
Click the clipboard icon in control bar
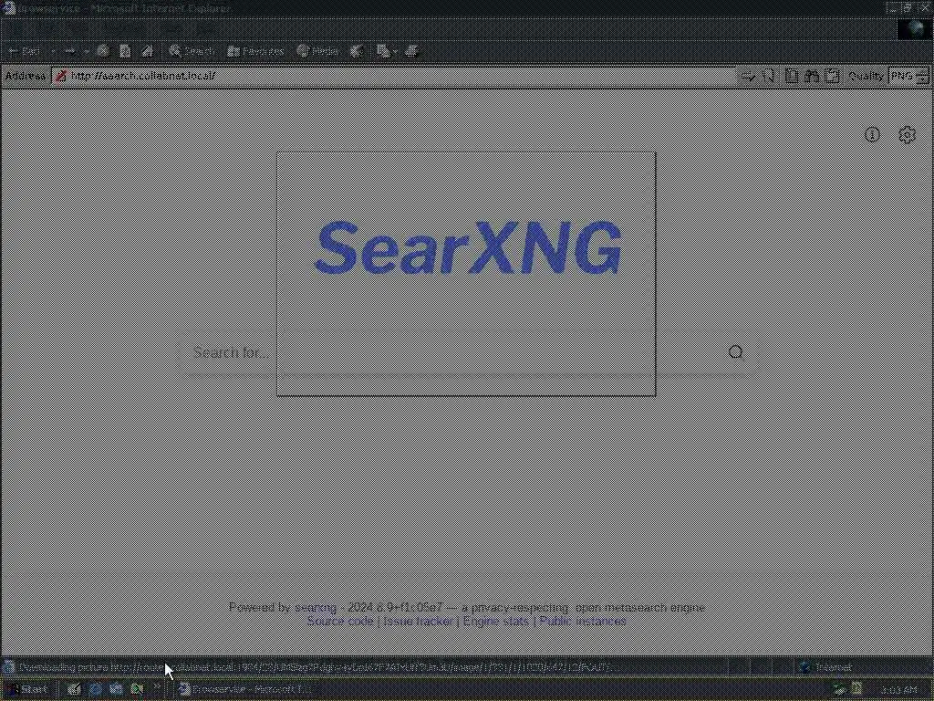pos(832,76)
